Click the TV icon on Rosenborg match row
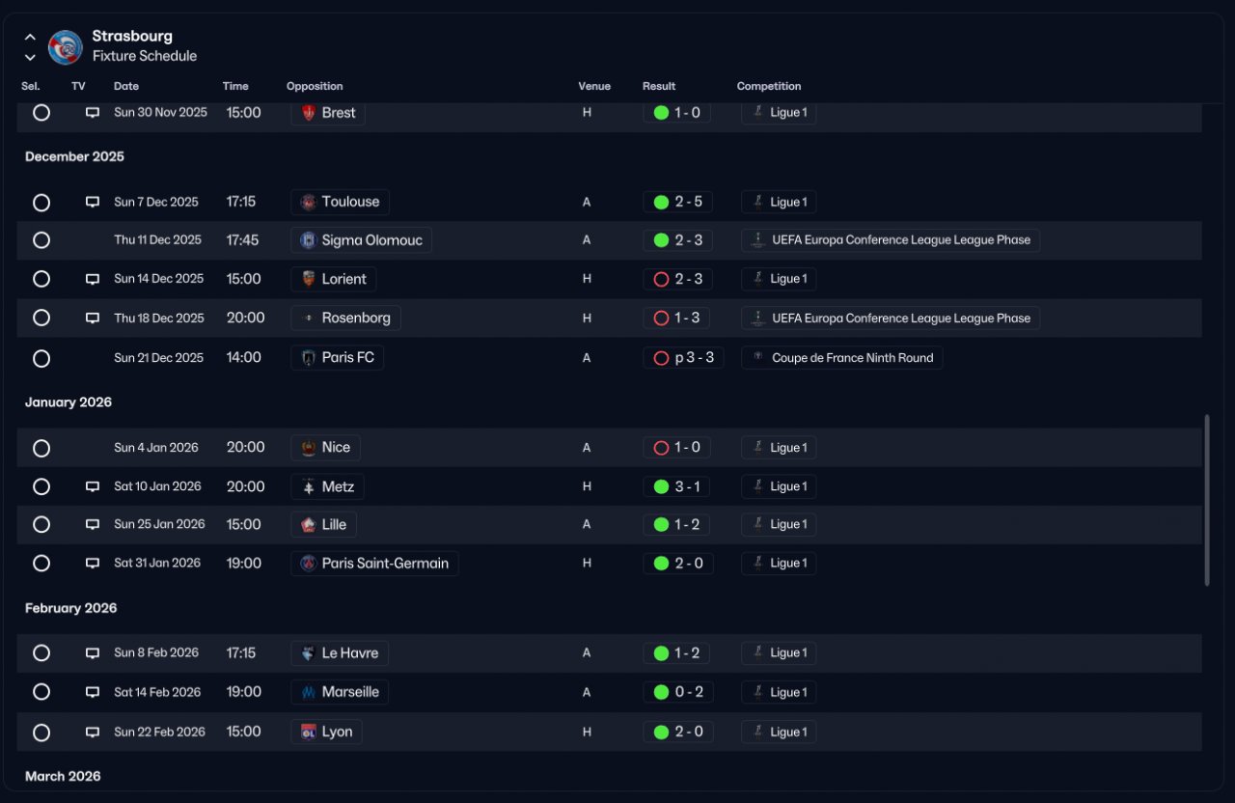 [93, 318]
